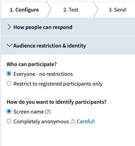Go to the 2. Test step

(71, 10)
